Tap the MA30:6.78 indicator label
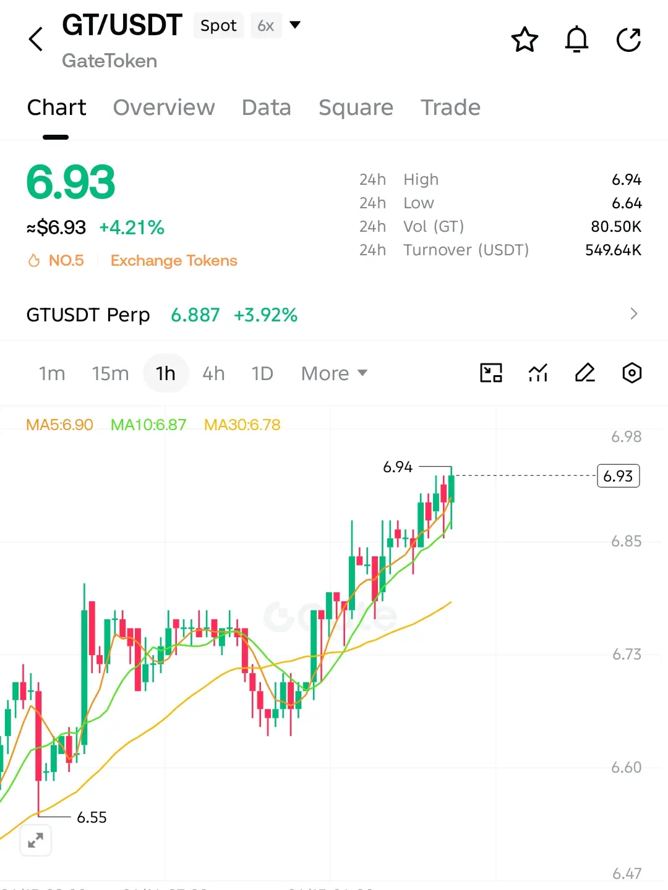 click(x=242, y=425)
